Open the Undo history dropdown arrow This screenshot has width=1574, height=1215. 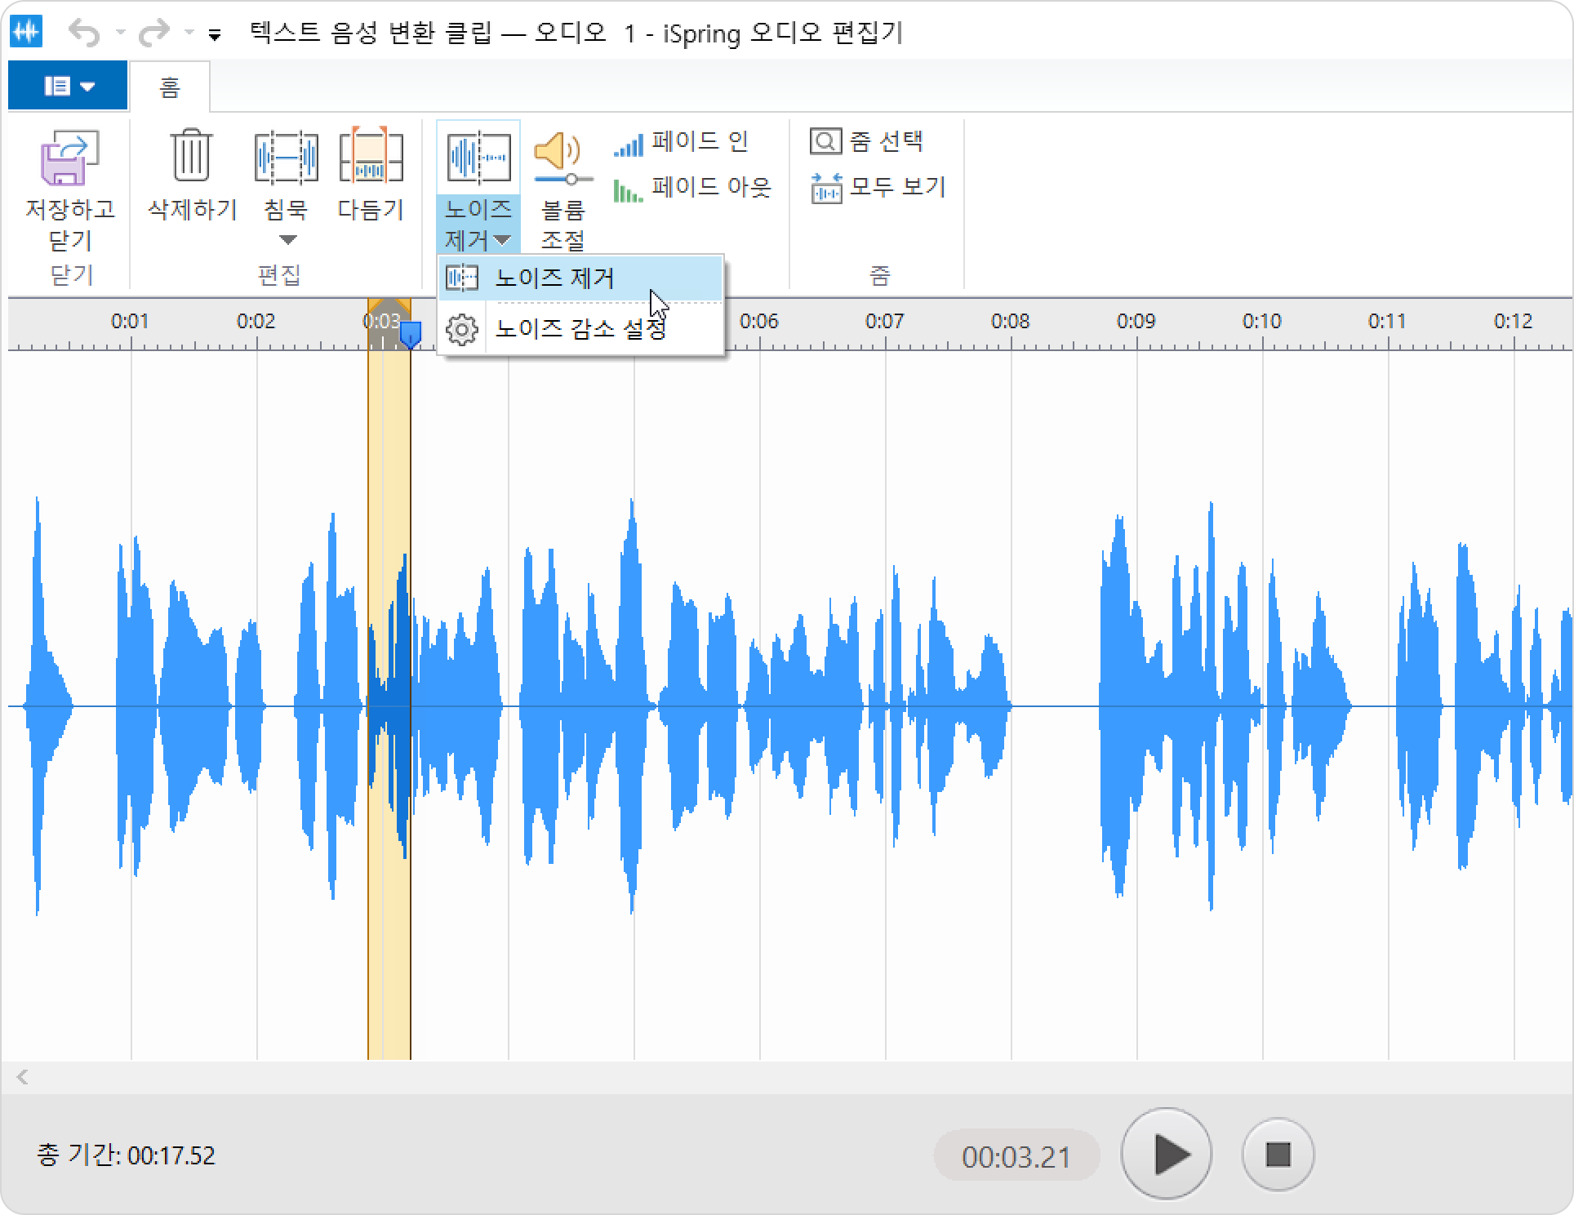click(x=120, y=33)
